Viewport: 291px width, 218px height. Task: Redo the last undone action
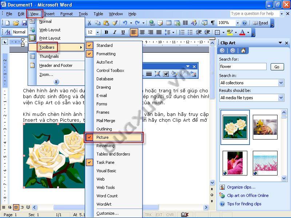pyautogui.click(x=137, y=23)
